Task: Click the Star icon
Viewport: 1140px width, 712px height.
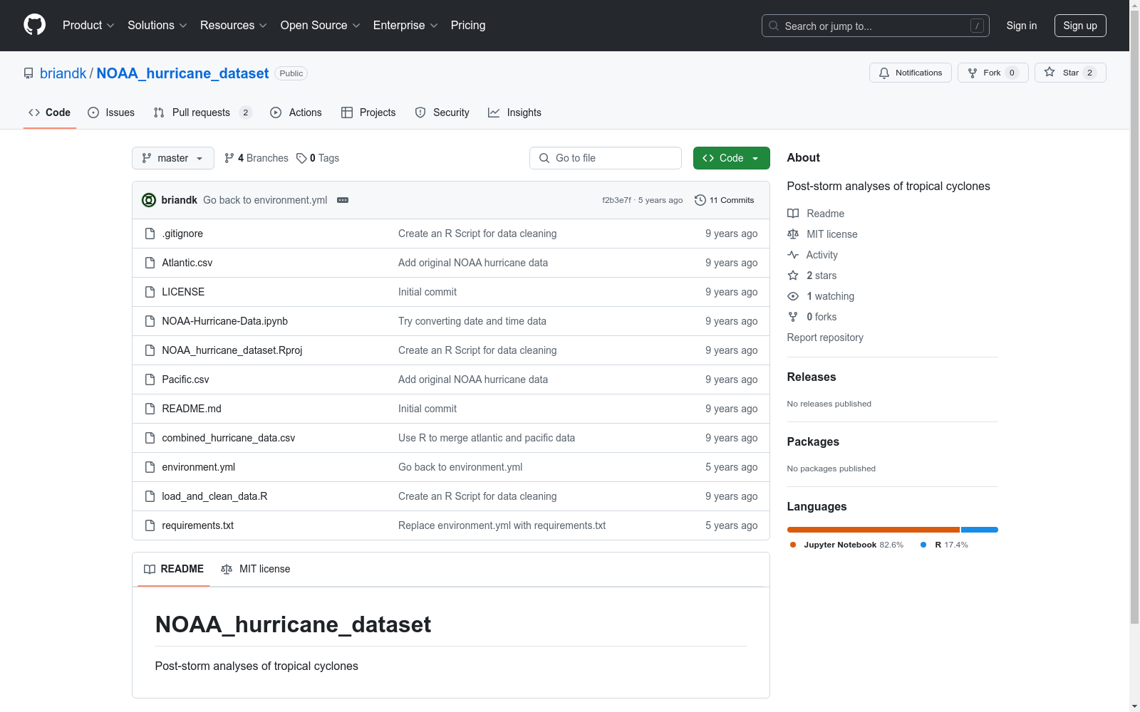Action: point(1050,72)
